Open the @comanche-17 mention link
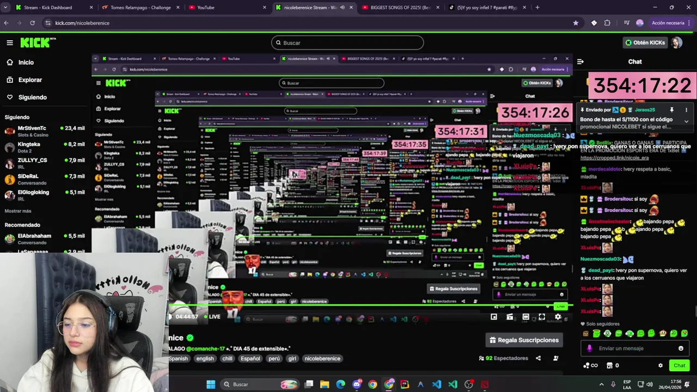 click(205, 348)
